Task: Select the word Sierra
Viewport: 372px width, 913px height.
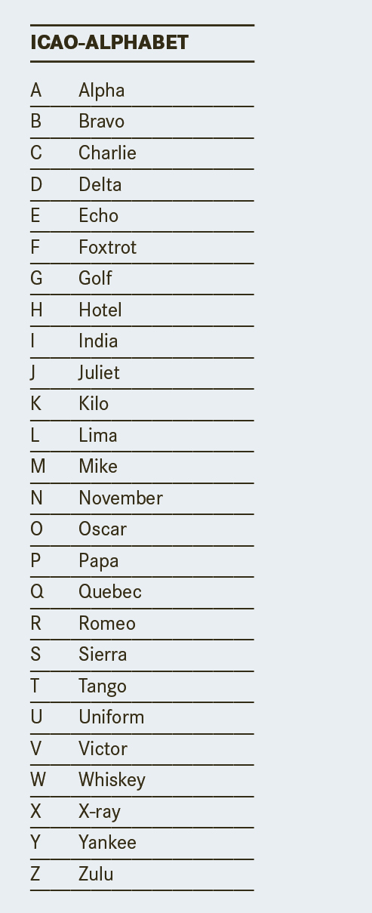Action: 103,655
